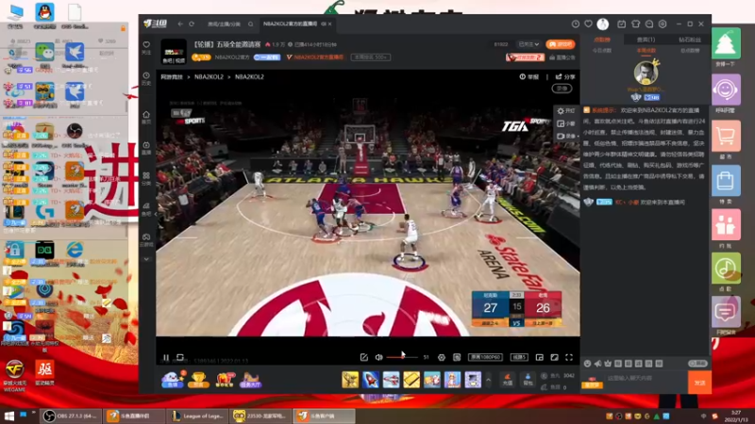Click the orange game button in room header
The height and width of the screenshot is (424, 755).
561,44
